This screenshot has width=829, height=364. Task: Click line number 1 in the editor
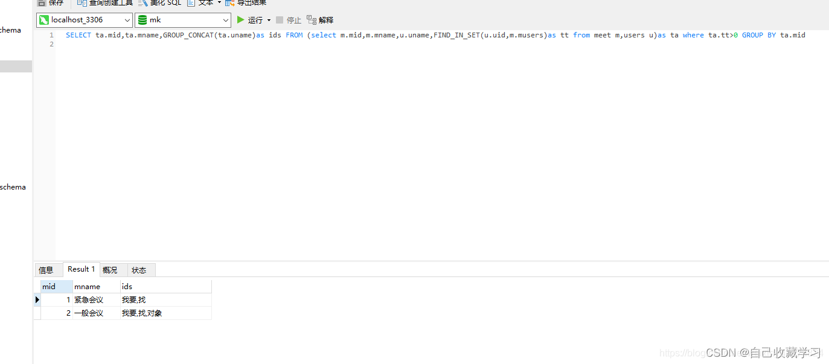point(51,35)
